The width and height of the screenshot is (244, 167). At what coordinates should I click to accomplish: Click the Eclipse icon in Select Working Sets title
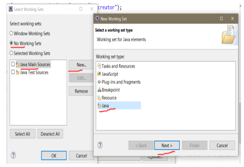(x=11, y=9)
